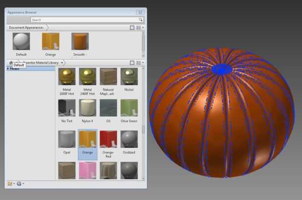Pick the Metal 1000F Hot appearance
Viewport: 302px width, 200px height.
[67, 77]
